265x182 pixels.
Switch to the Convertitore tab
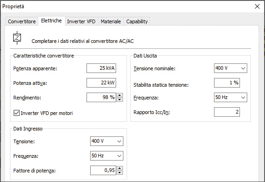tap(22, 21)
